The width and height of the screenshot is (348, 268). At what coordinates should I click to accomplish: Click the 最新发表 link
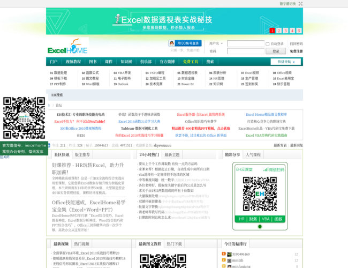pos(280,145)
